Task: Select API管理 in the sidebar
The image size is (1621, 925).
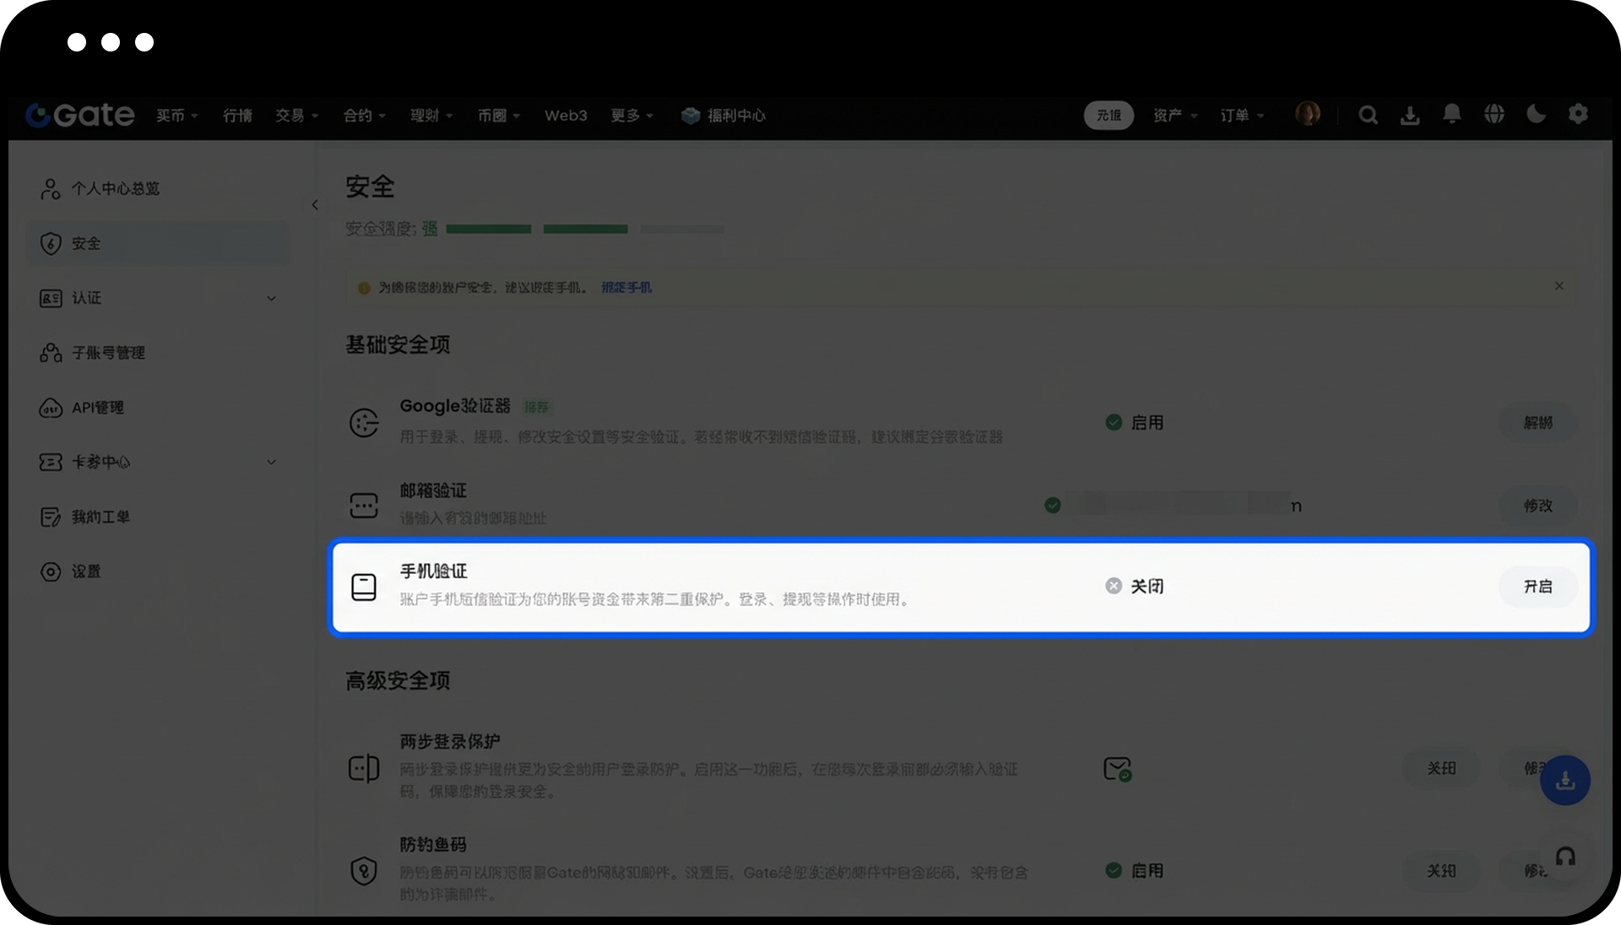Action: coord(98,408)
